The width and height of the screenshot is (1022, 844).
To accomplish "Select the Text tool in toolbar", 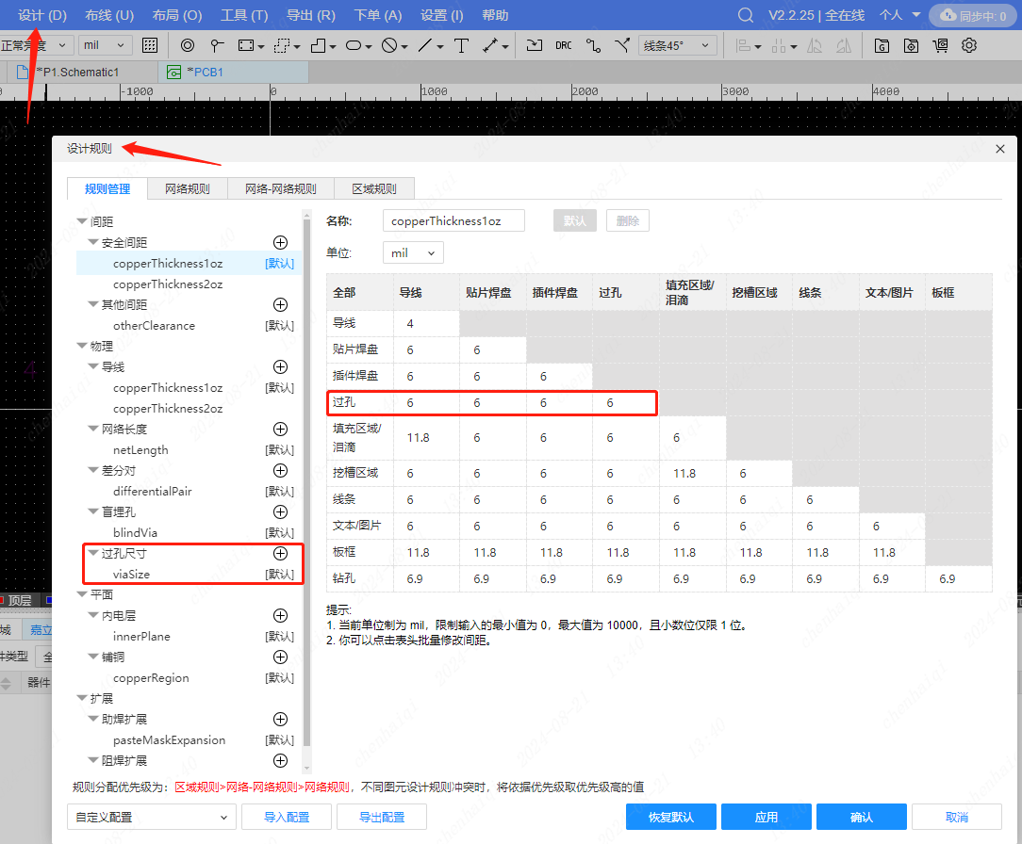I will pos(461,45).
